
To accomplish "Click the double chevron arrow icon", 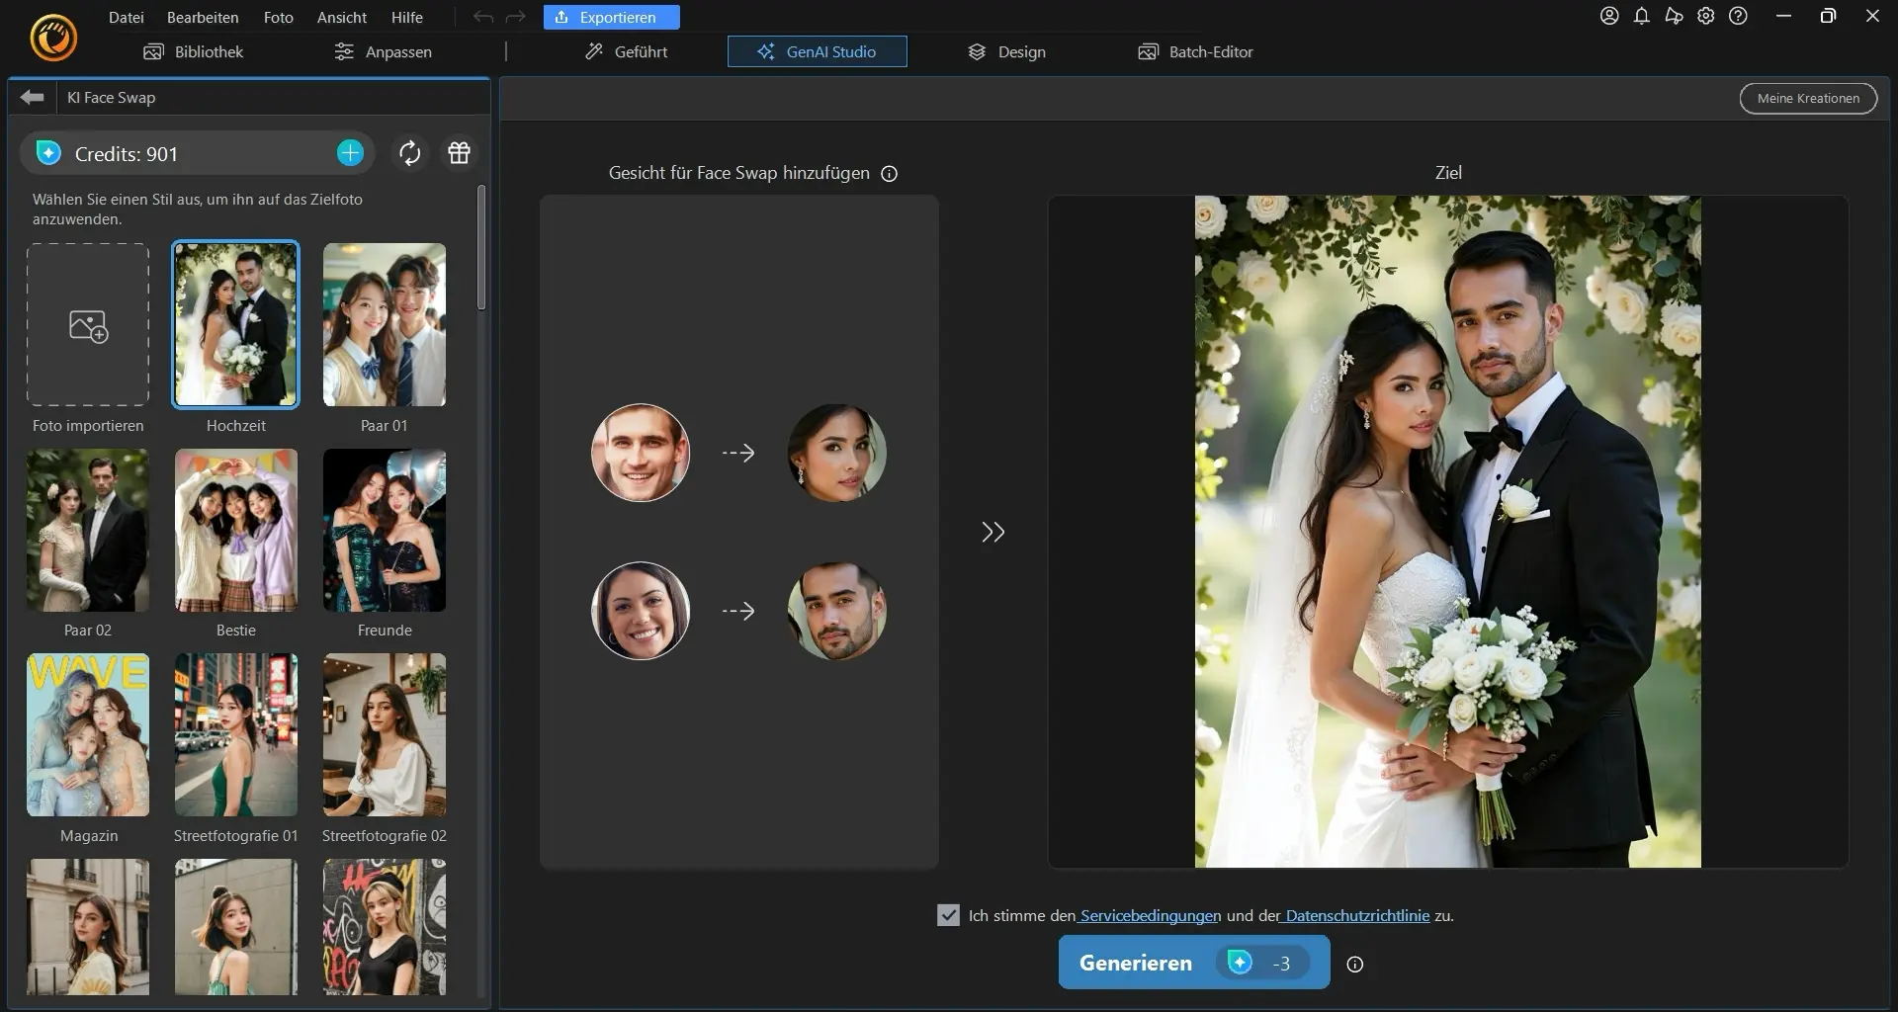I will point(993,533).
